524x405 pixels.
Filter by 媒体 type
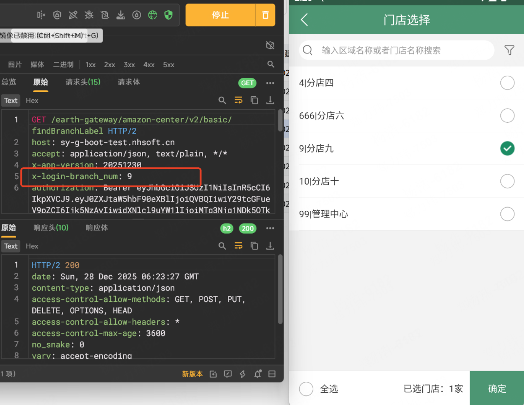[37, 64]
